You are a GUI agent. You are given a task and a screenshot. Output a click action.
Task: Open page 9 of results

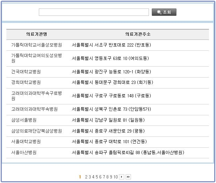111,177
